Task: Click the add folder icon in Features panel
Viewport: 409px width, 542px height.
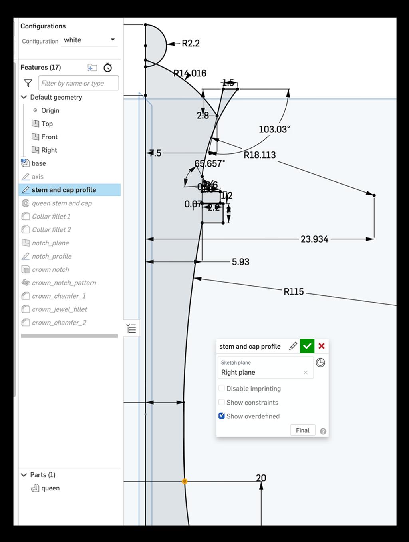Action: click(x=92, y=68)
